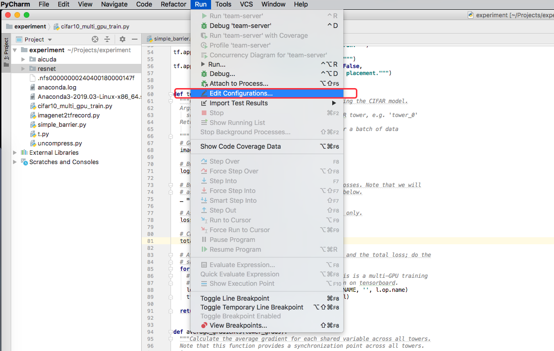Click the green bug icon for Debug 'team-server'

point(204,26)
